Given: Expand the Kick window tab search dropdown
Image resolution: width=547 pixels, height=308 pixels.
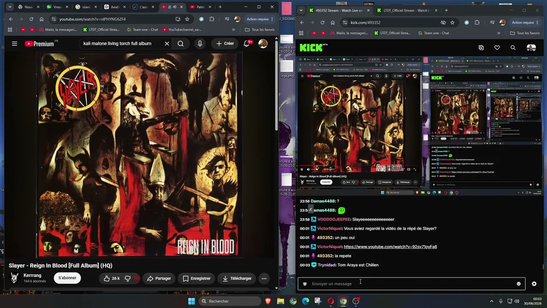Looking at the screenshot, I should pos(301,10).
